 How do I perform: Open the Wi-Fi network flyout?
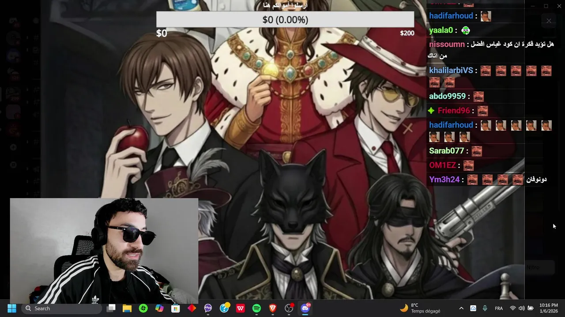point(513,308)
